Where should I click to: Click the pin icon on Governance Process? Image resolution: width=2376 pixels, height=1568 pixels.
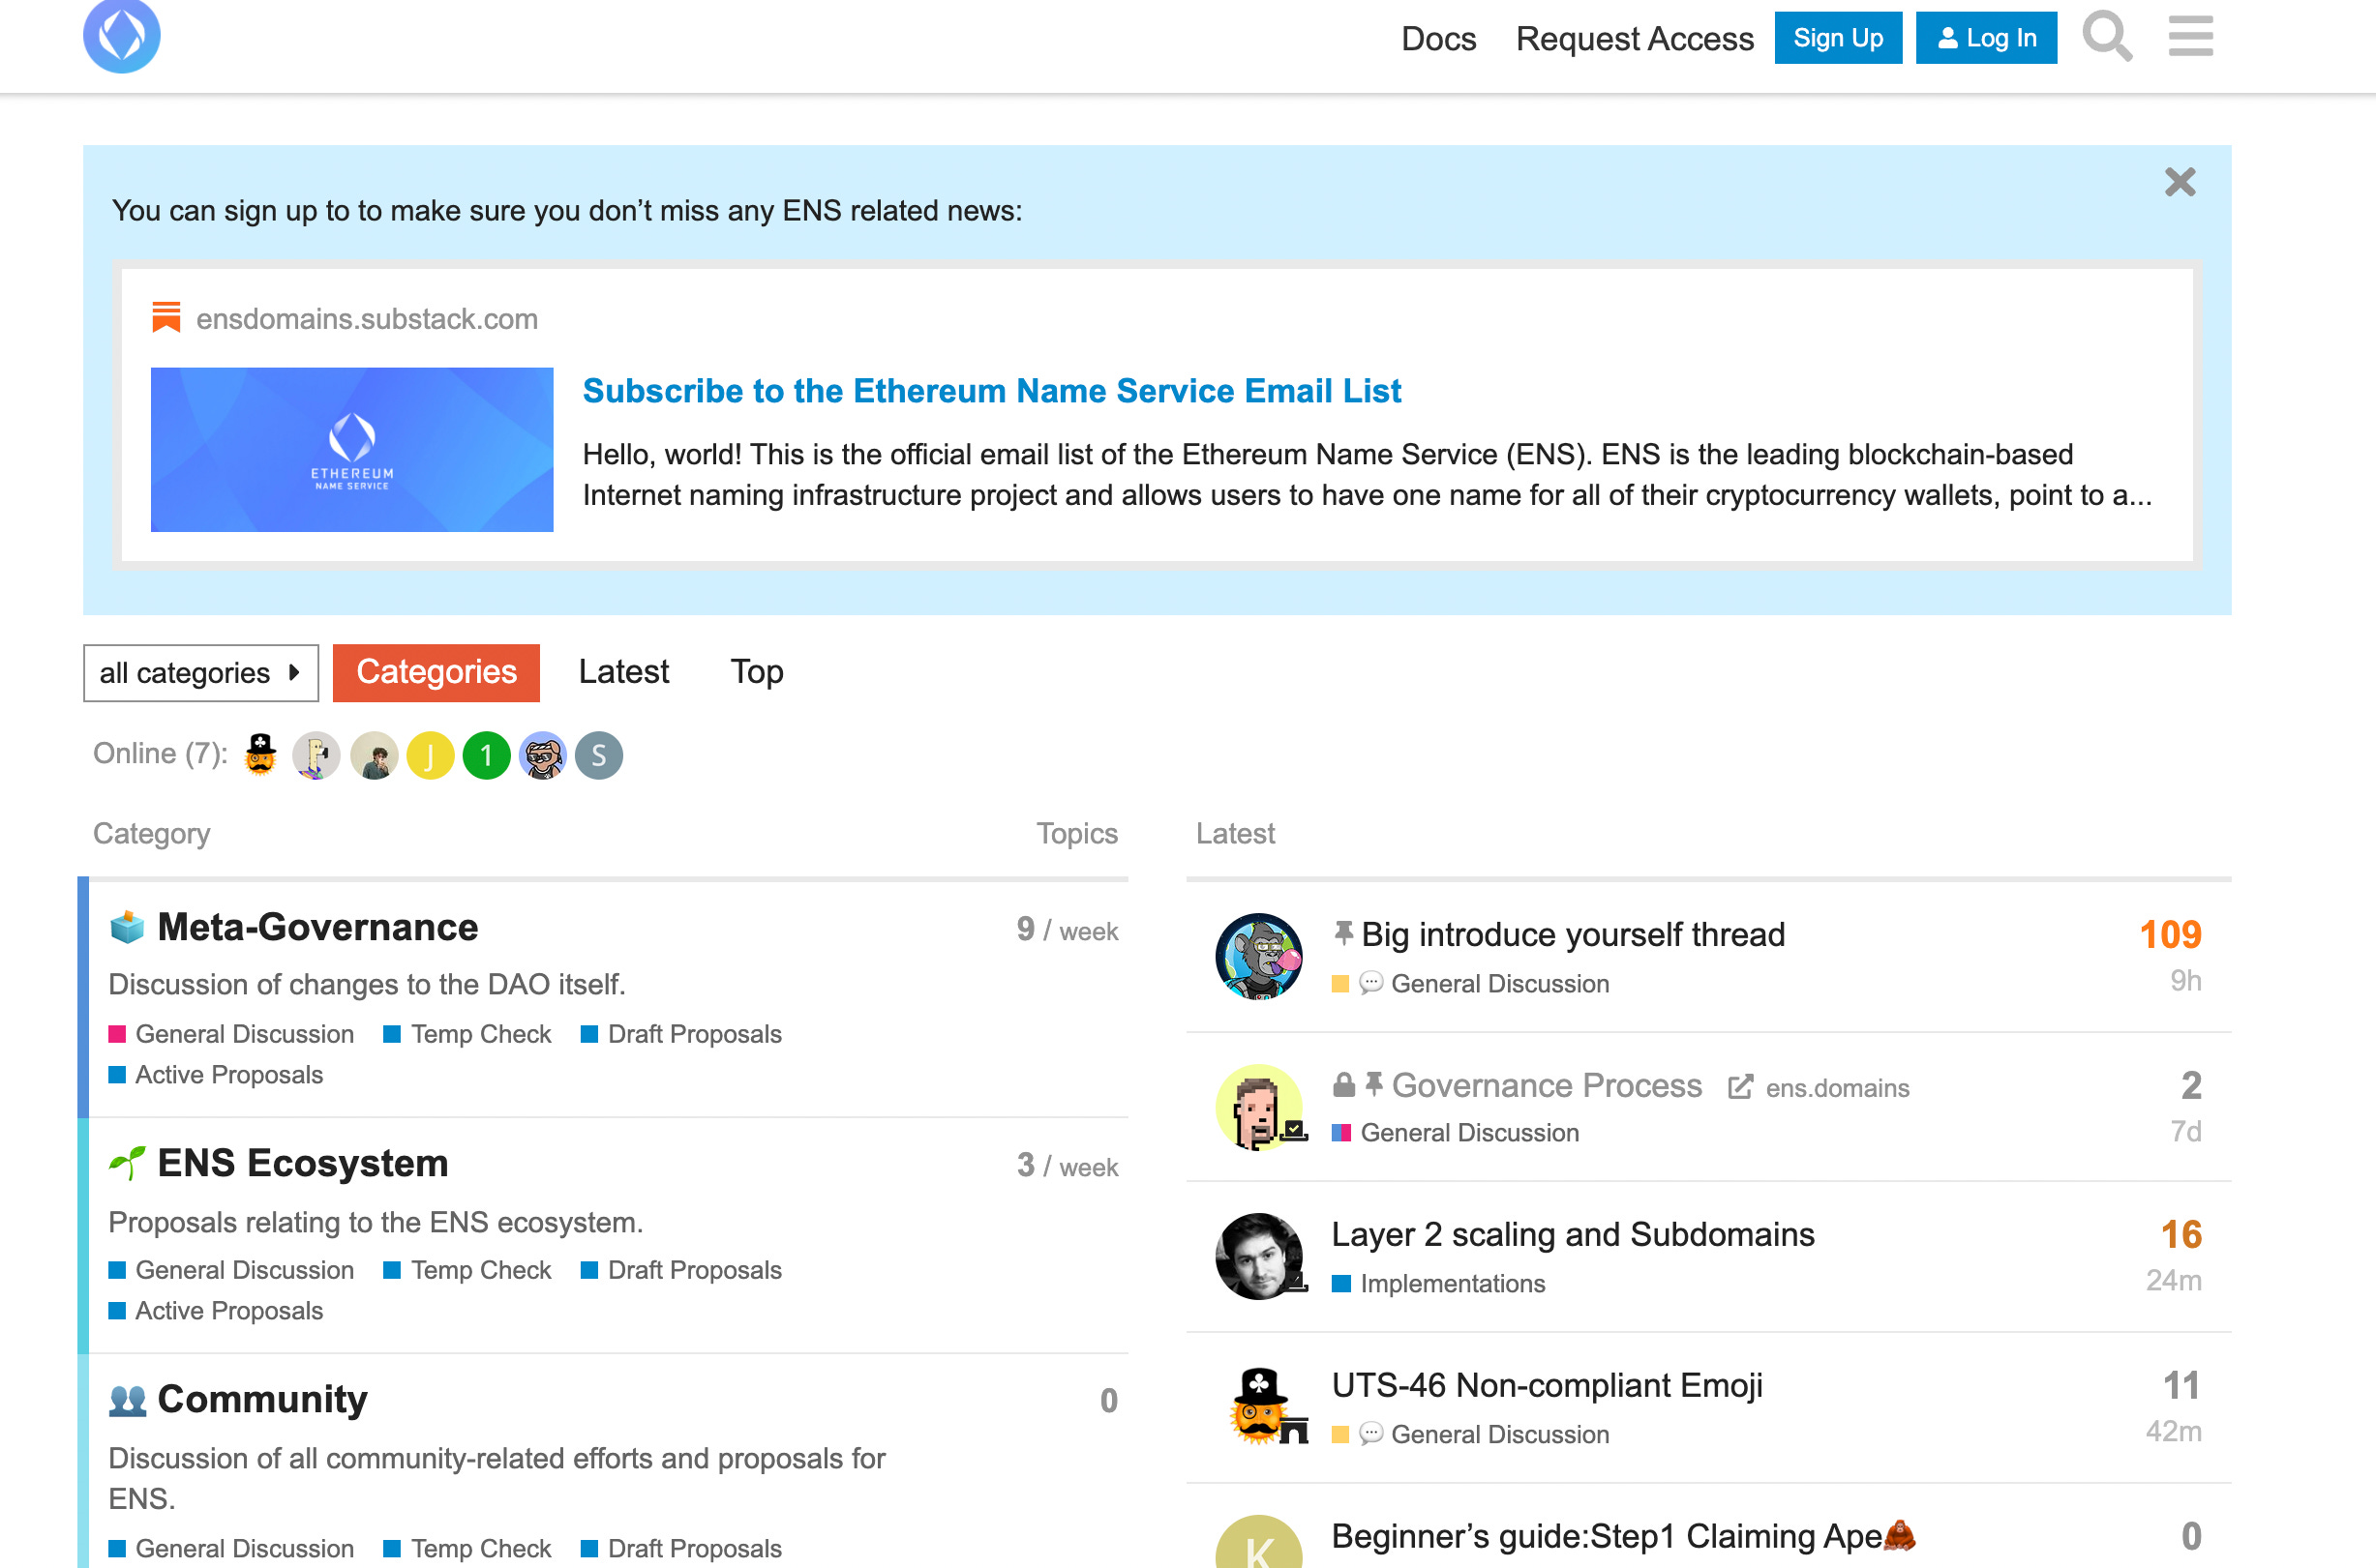(x=1373, y=1085)
